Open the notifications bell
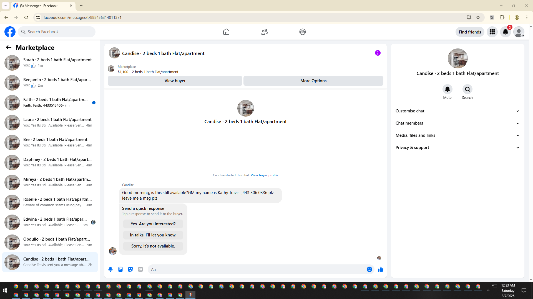Viewport: 533px width, 299px height. tap(505, 32)
